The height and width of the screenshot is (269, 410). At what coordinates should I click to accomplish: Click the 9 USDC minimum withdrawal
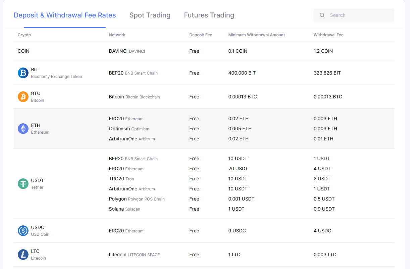[237, 231]
